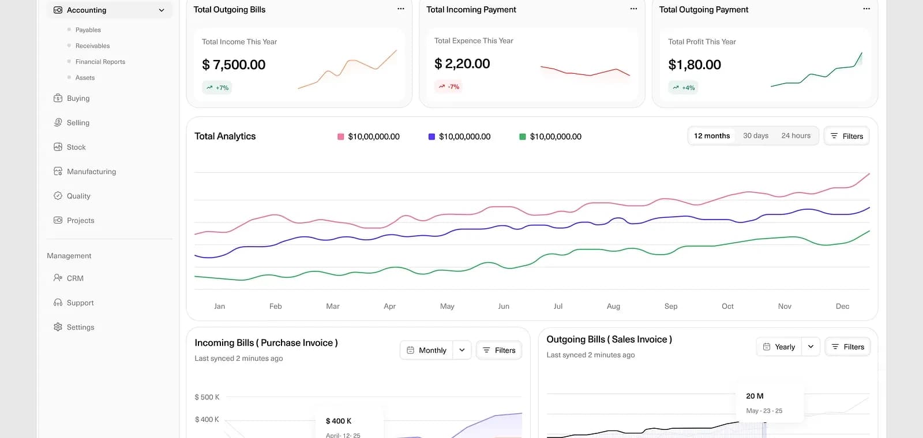Open Assets under Accounting
The image size is (923, 438).
pyautogui.click(x=85, y=78)
